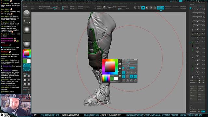
Task: Open the current brush thumbnail on left shelf
Action: (27, 14)
